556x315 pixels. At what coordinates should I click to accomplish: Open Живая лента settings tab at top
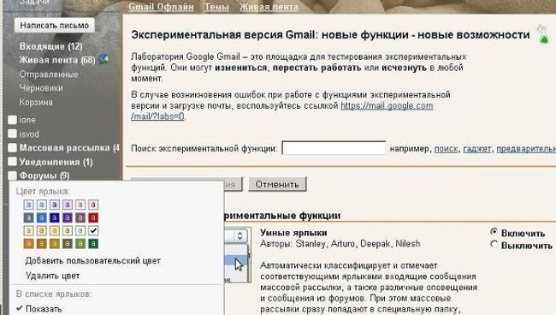coord(269,7)
